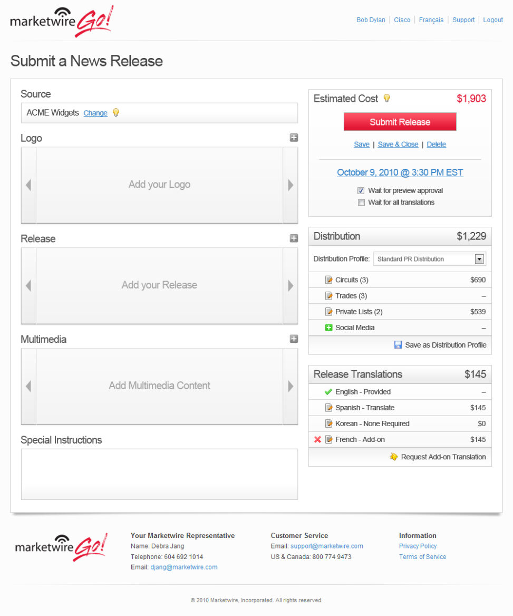This screenshot has width=513, height=616.
Task: Click the Save & Close link
Action: tap(398, 145)
